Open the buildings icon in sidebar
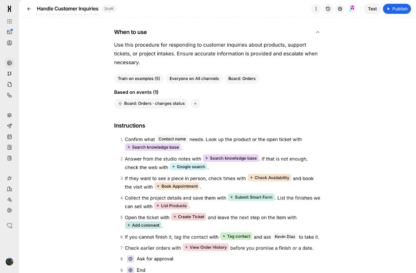The width and height of the screenshot is (416, 273). pyautogui.click(x=9, y=189)
